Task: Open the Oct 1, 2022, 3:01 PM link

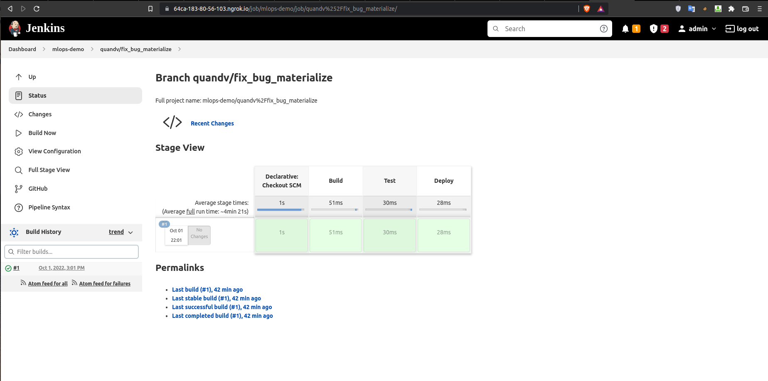Action: click(x=62, y=268)
